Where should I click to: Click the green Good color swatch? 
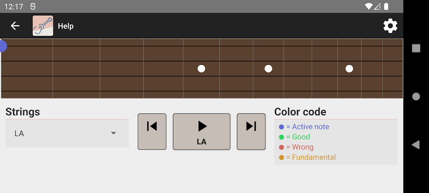pyautogui.click(x=281, y=137)
